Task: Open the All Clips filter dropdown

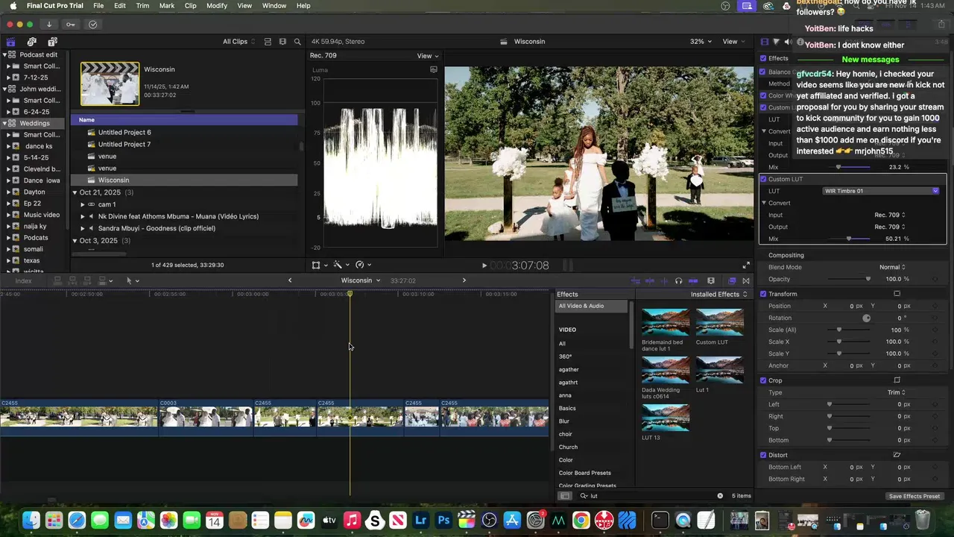Action: tap(238, 42)
